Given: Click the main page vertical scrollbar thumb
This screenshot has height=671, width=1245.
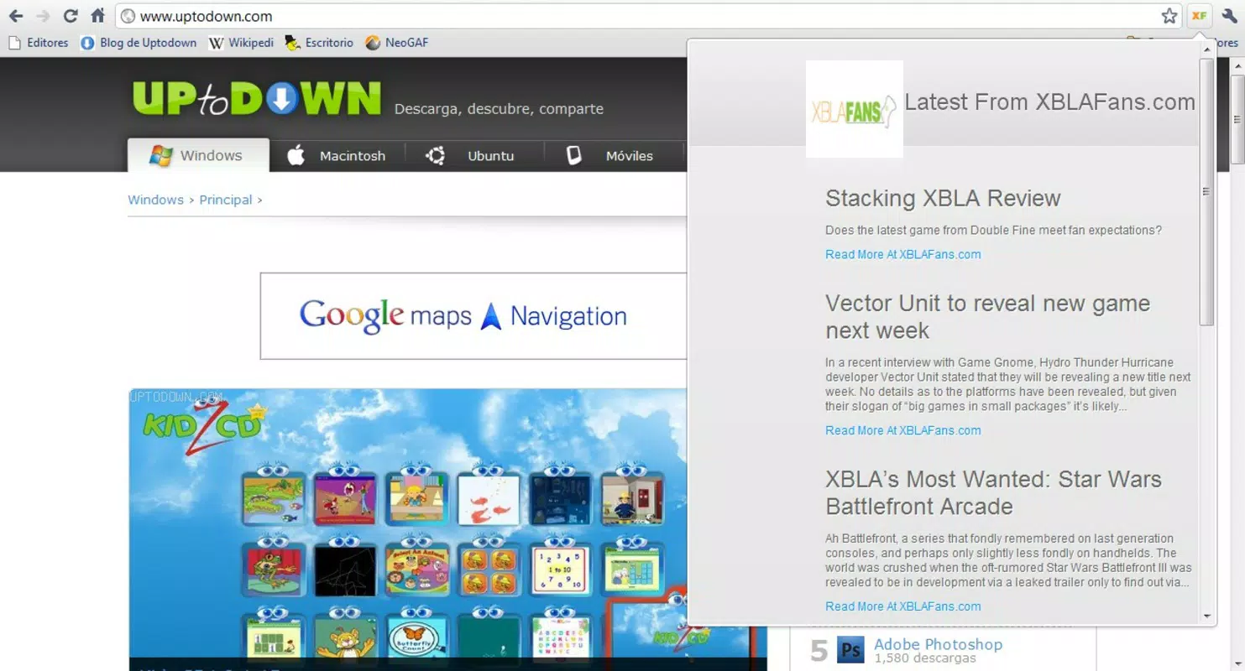Looking at the screenshot, I should [1237, 118].
